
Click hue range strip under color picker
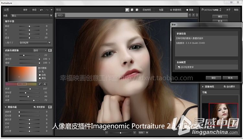tap(21, 84)
